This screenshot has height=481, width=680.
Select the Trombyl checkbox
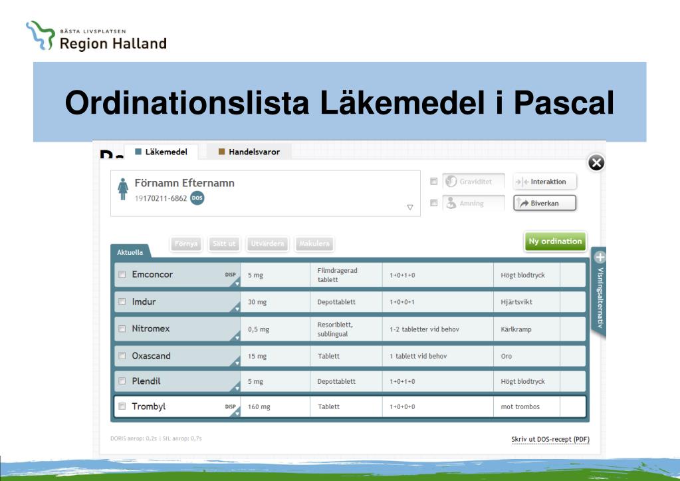pyautogui.click(x=122, y=406)
